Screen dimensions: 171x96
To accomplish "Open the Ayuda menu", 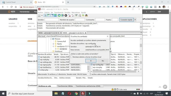I will (83, 13).
